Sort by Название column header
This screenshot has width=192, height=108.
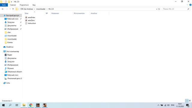coord(55,13)
